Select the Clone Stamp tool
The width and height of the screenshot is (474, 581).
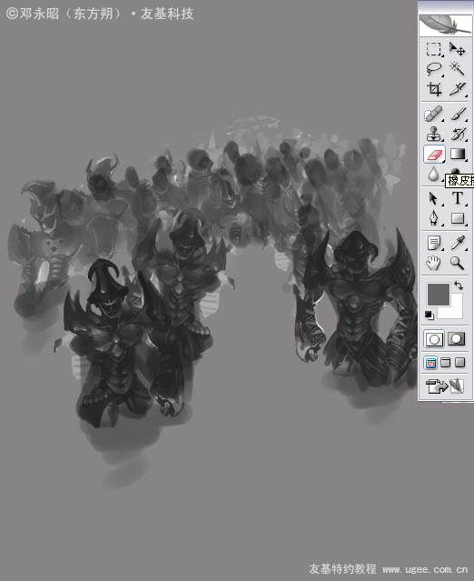pos(434,135)
